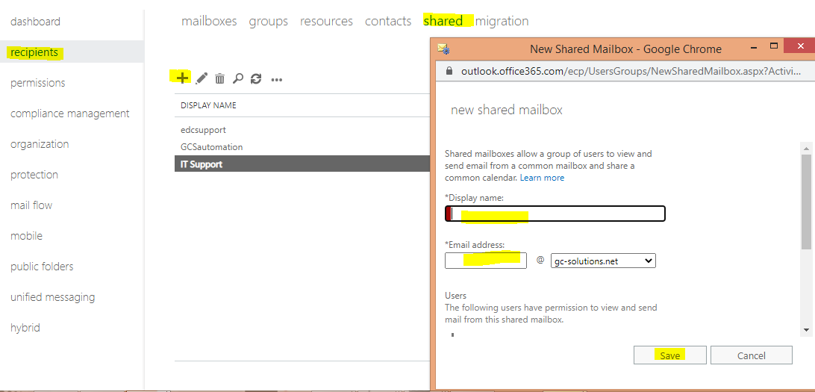Maximize the New Shared Mailbox window
Viewport: 815px width, 392px height.
[x=773, y=46]
